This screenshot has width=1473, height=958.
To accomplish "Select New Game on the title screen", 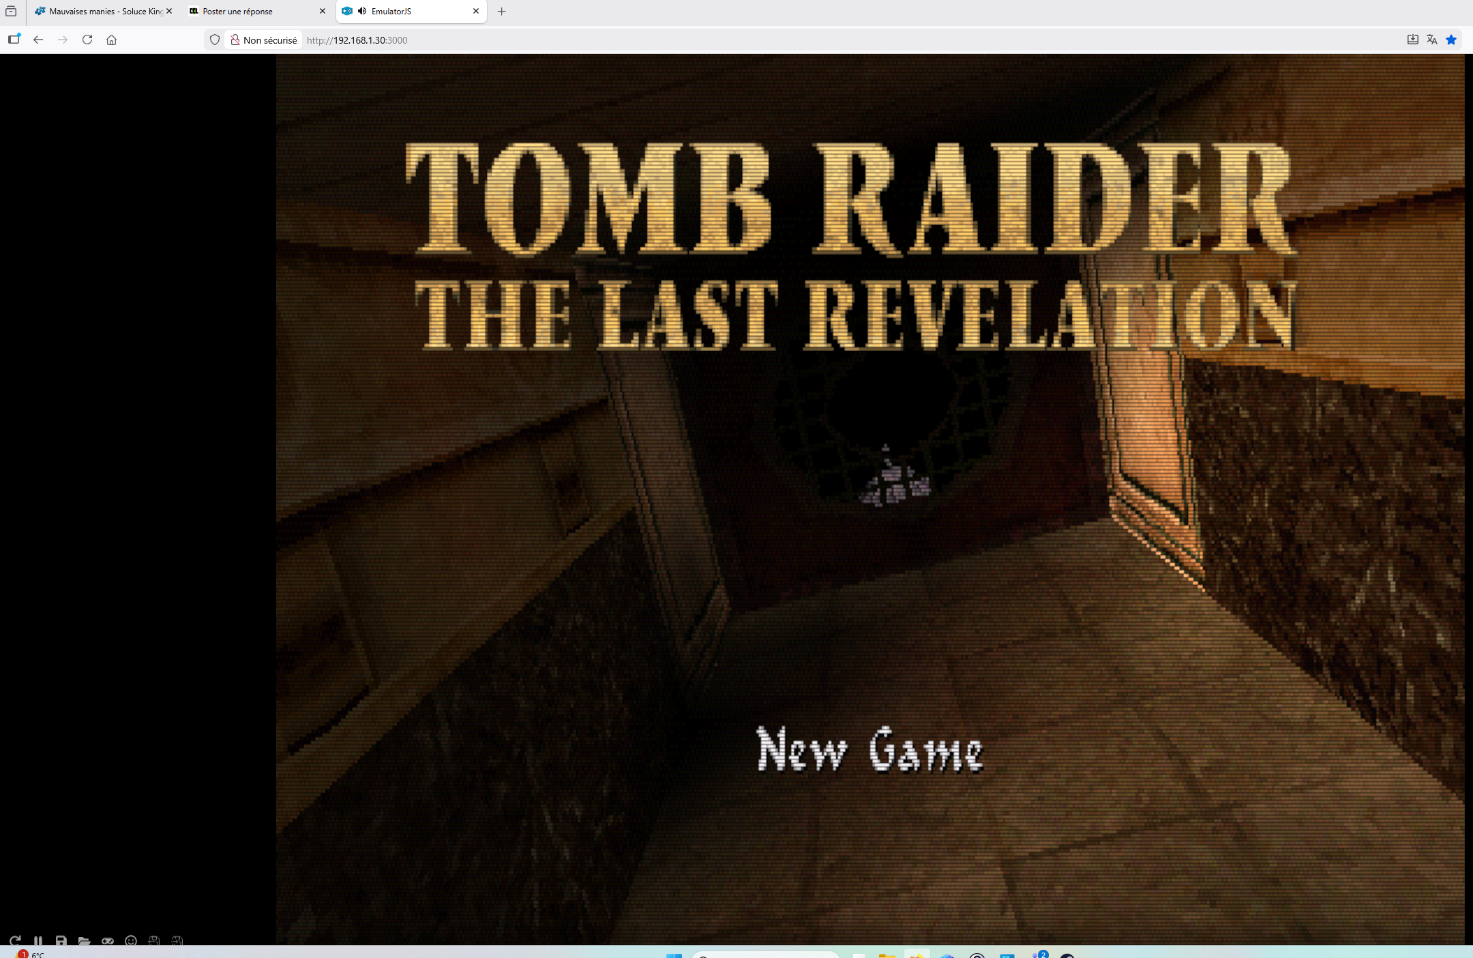I will (x=870, y=749).
